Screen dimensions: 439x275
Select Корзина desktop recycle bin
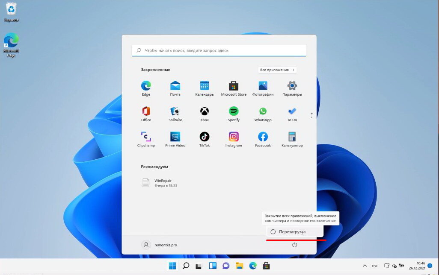[11, 12]
